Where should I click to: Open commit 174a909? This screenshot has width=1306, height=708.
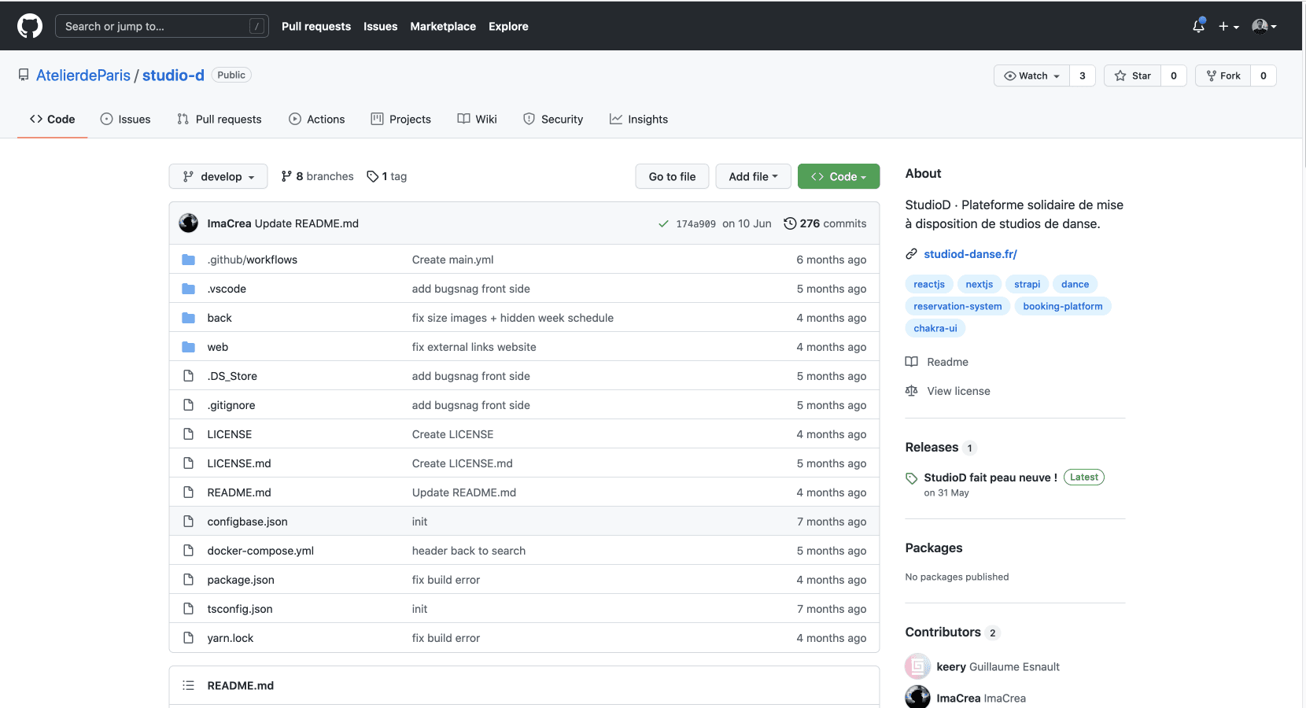pos(695,224)
